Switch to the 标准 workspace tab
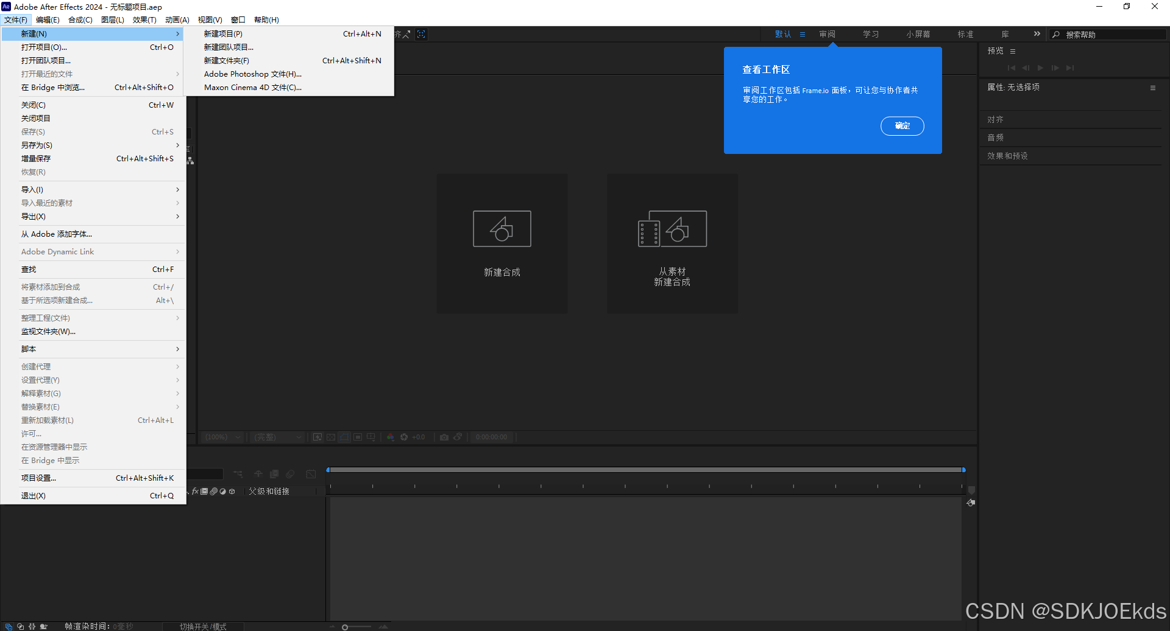The image size is (1170, 631). [x=965, y=34]
